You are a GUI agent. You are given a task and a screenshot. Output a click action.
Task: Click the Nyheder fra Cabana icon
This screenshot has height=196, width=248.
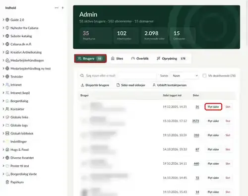pyautogui.click(x=7, y=28)
